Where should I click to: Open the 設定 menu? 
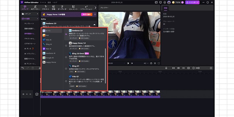tap(49, 2)
